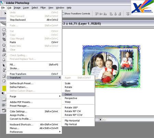154x138 pixels.
Task: Open the View menu
Action: [x=51, y=8]
